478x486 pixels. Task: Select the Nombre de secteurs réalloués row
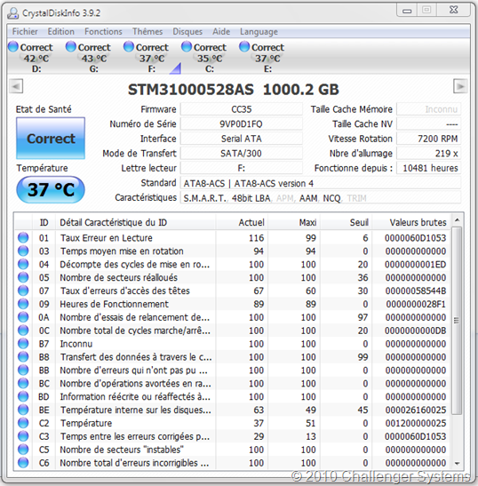tap(232, 277)
